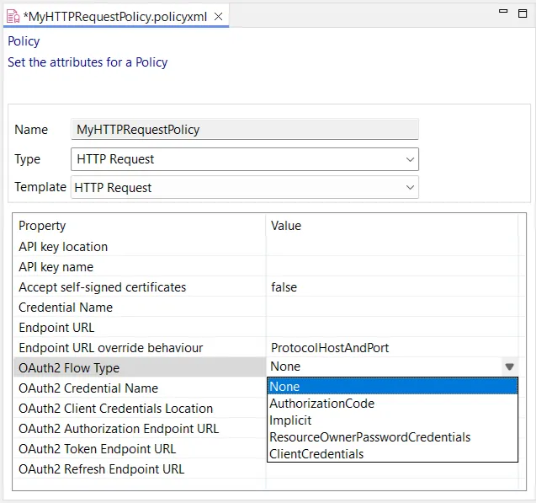The width and height of the screenshot is (536, 503).
Task: Click the Policy heading
Action: pos(24,41)
